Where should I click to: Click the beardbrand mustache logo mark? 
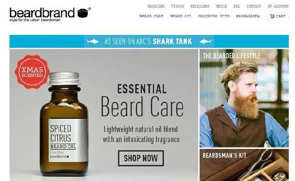point(83,13)
